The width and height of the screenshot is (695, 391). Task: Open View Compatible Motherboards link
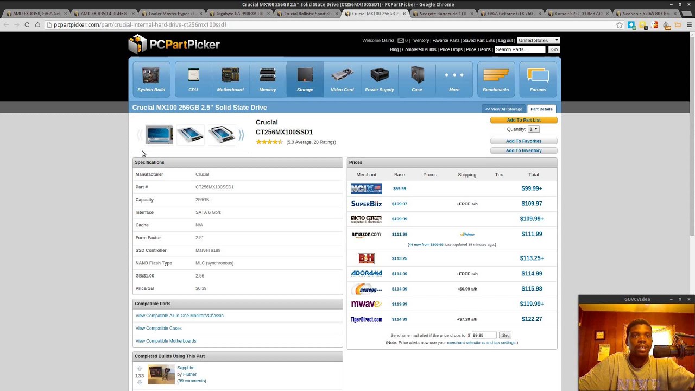click(166, 341)
